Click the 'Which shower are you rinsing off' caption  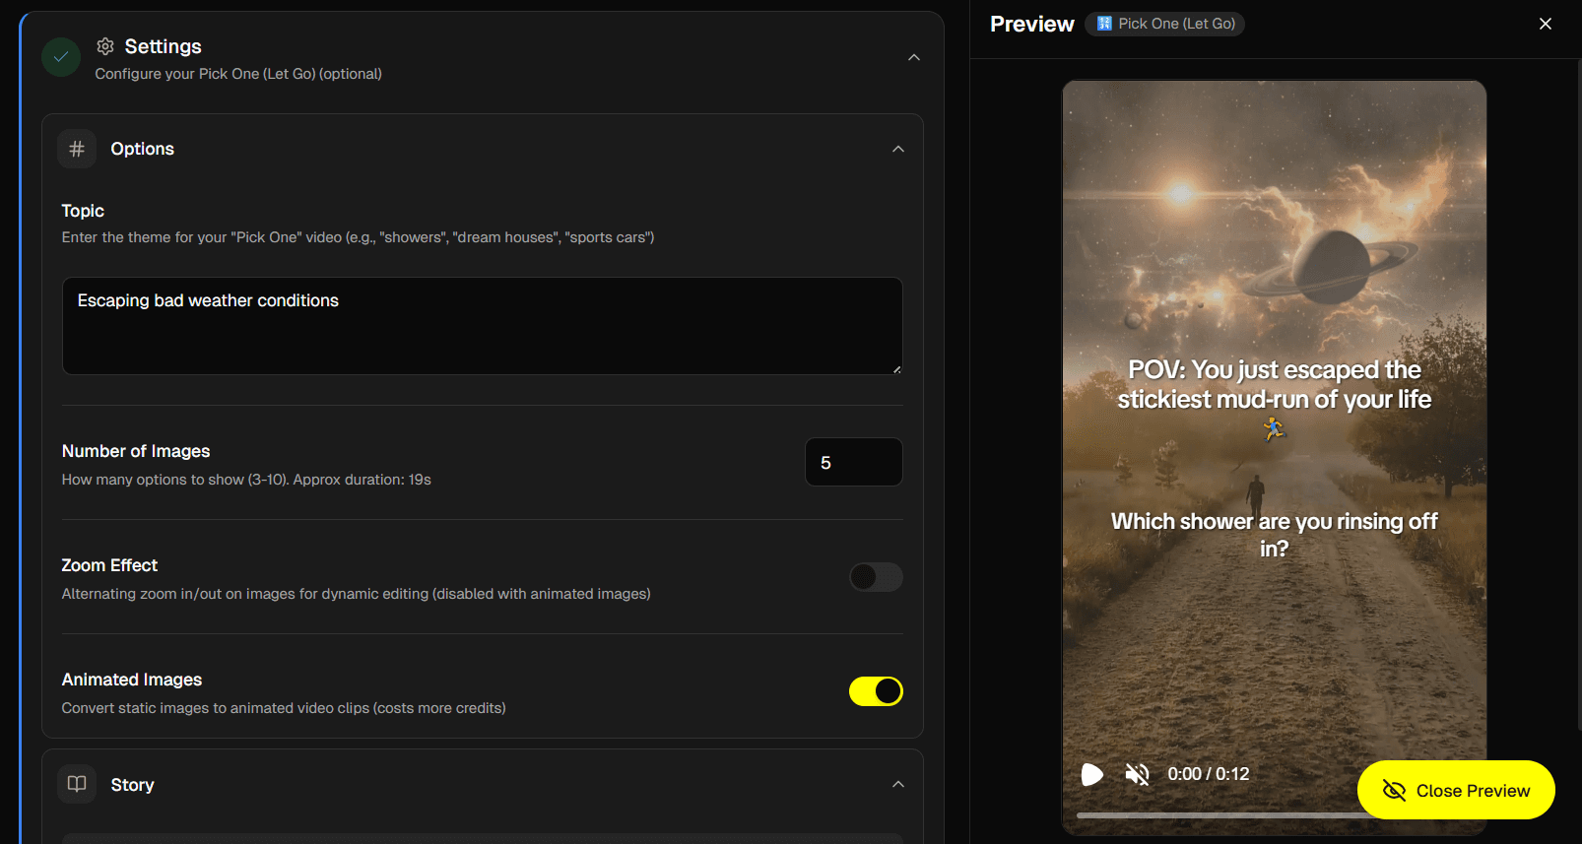coord(1274,534)
